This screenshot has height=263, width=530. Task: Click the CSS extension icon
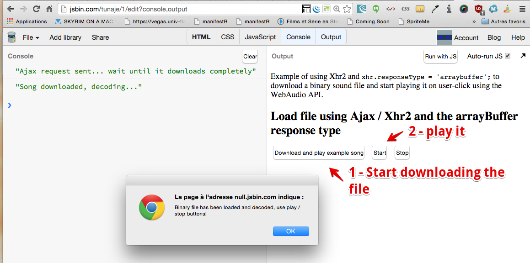click(406, 9)
